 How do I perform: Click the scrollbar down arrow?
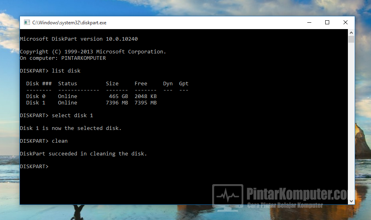351,201
